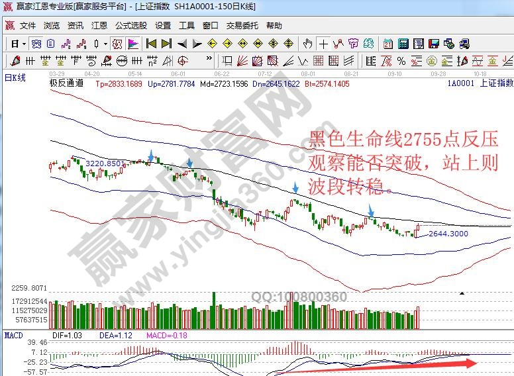Open the calendar icon in toolbar

pos(387,44)
